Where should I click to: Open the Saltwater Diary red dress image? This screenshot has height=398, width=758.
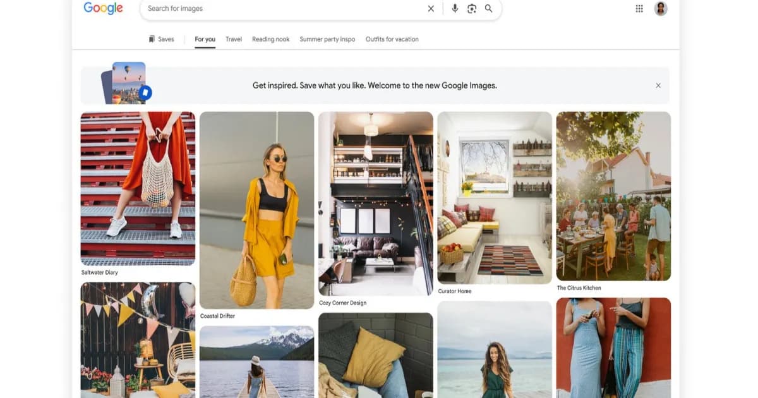pos(138,188)
